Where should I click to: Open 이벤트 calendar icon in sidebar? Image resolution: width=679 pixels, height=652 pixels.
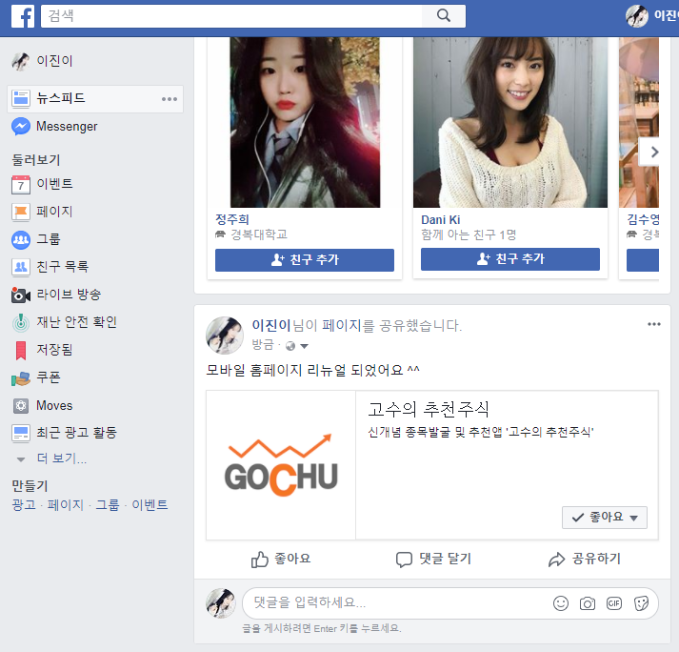coord(21,184)
